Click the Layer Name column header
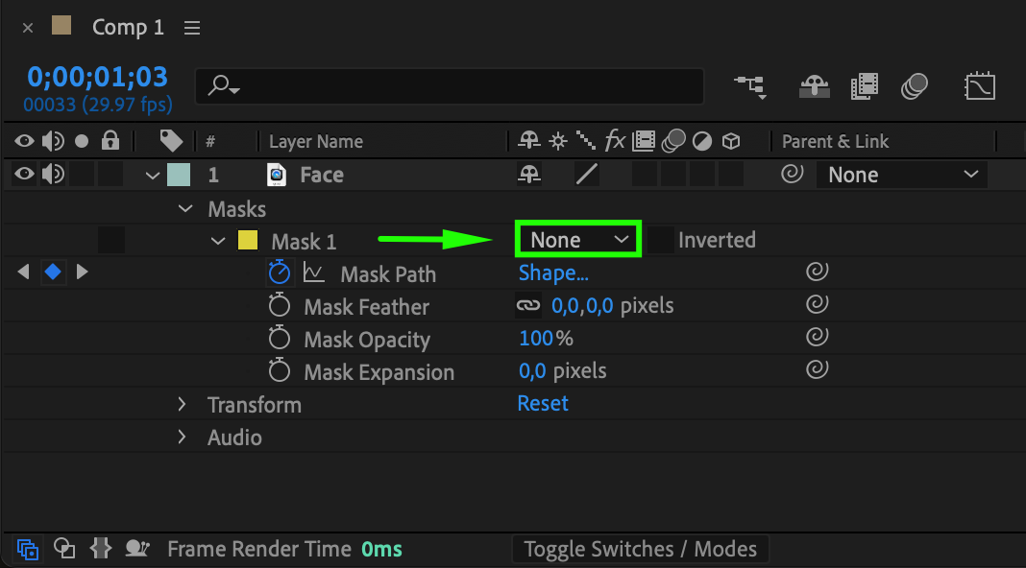Viewport: 1026px width, 568px height. (x=316, y=142)
